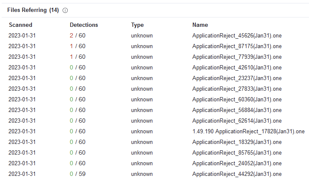Open file ApplicationReject_23237(Jan31).one
The height and width of the screenshot is (181, 309).
tap(237, 78)
